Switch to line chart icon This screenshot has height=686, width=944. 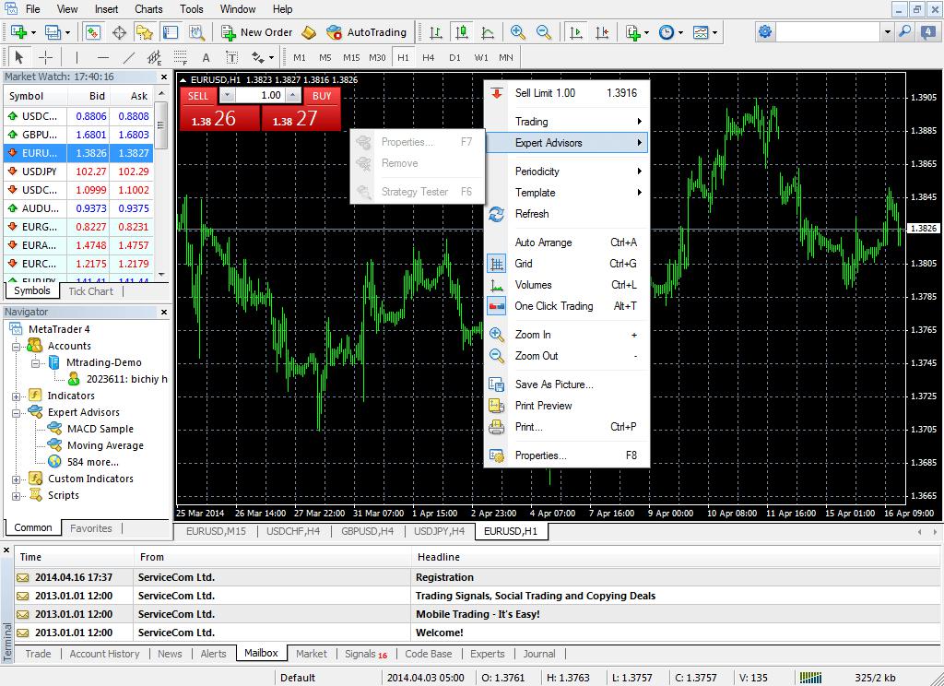pyautogui.click(x=488, y=32)
